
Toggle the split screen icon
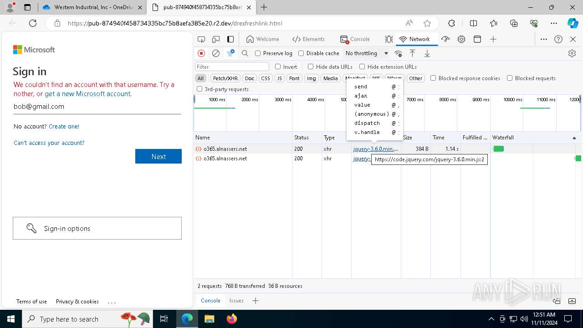(473, 23)
